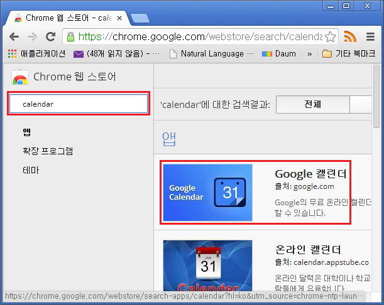Maximize the Chrome window
The width and height of the screenshot is (384, 305).
[x=346, y=6]
